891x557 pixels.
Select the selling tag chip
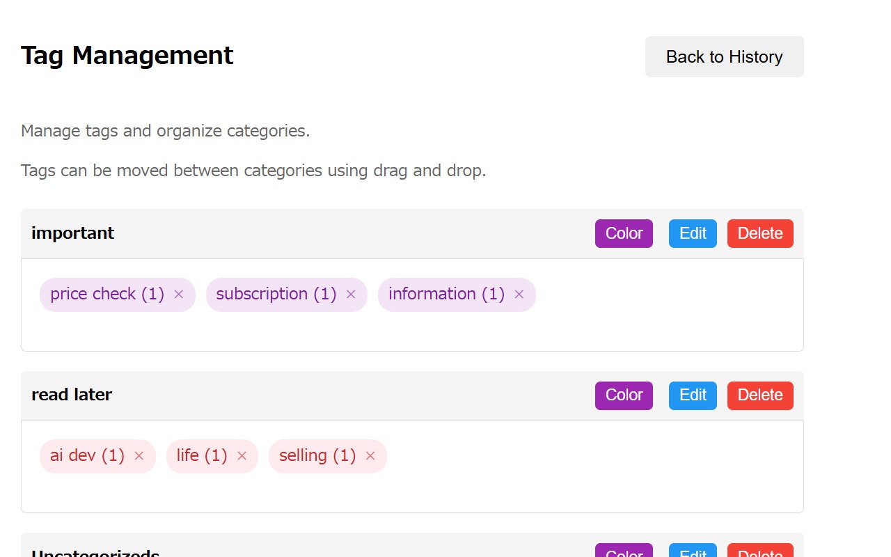[328, 456]
